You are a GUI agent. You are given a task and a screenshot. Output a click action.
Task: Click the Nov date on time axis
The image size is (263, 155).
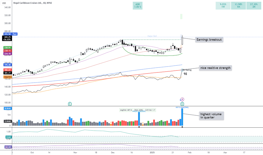coord(75,152)
